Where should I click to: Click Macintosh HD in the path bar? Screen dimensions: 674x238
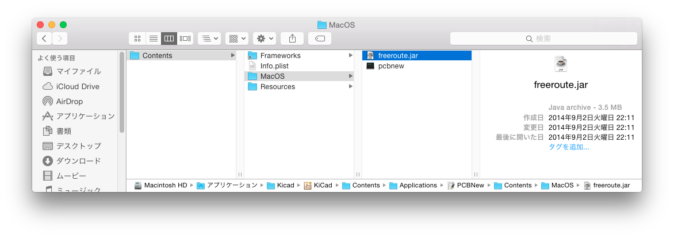161,185
